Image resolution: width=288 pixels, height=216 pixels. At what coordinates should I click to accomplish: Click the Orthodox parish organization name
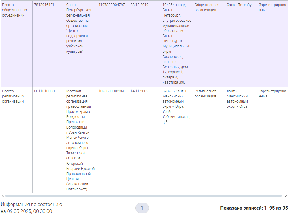(x=80, y=140)
